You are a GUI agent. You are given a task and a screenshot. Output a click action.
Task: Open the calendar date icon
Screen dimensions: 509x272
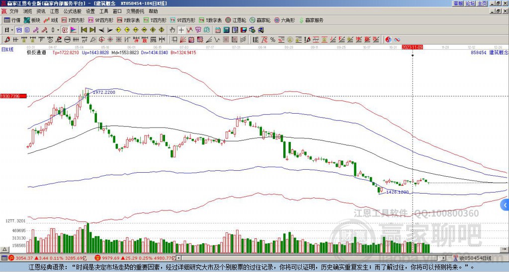[218, 30]
